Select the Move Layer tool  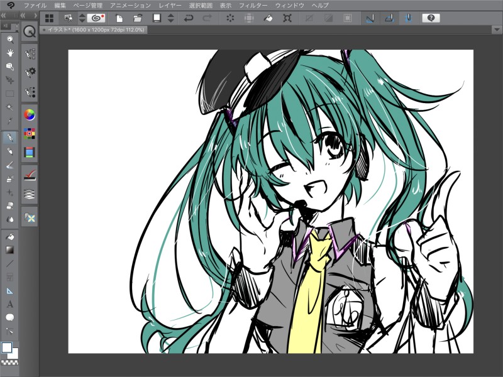[10, 80]
